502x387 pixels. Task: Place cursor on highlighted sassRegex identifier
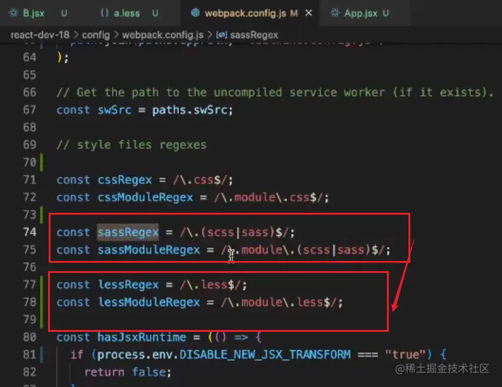(128, 232)
